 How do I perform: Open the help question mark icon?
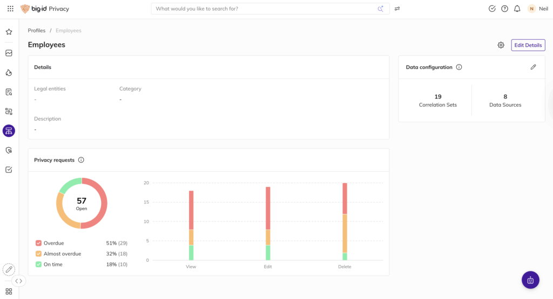504,9
